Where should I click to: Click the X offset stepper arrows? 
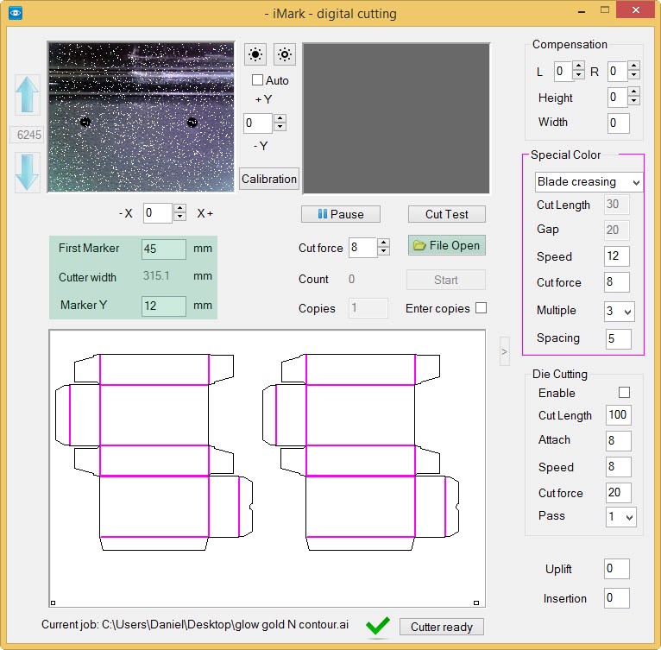(180, 212)
